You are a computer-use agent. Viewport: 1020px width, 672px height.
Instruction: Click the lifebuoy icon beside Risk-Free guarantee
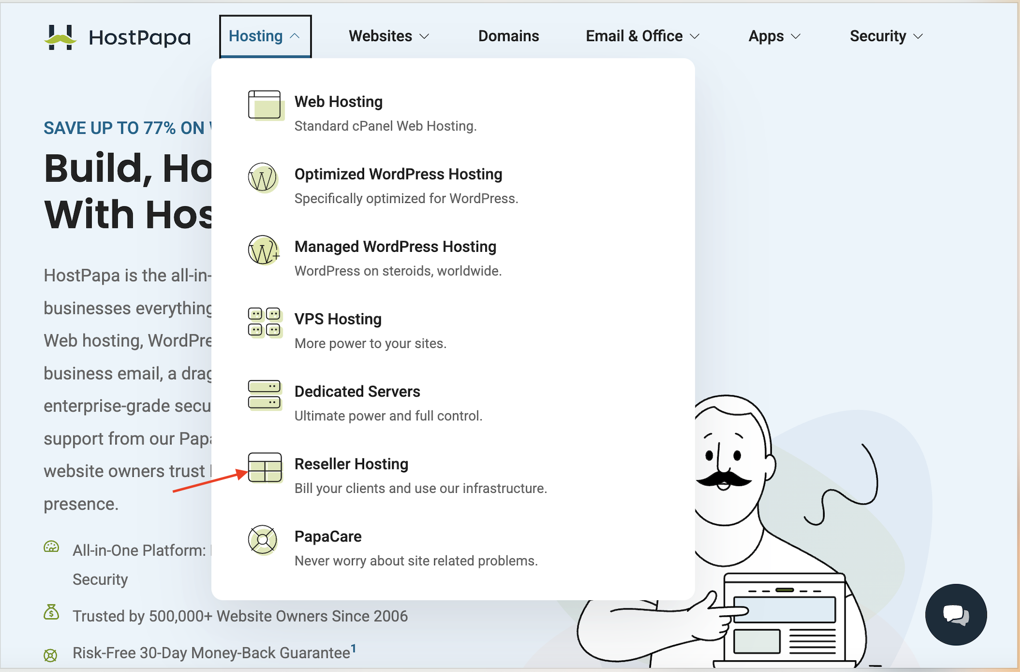click(51, 655)
